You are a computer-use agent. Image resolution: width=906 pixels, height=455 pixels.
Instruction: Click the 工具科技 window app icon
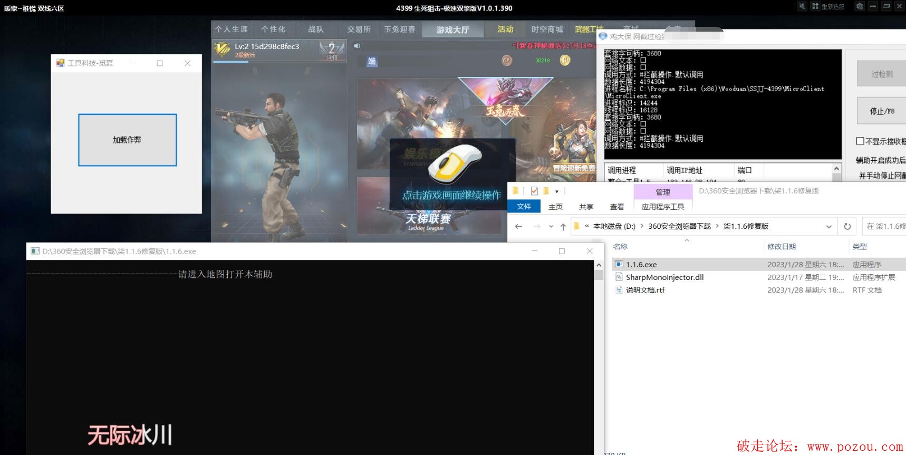60,63
